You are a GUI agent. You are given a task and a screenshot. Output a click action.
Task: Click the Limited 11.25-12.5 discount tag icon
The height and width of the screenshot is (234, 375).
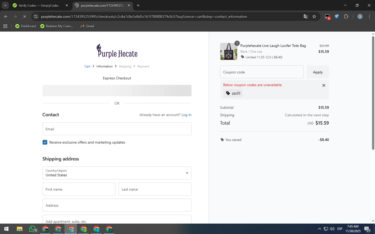(x=242, y=57)
